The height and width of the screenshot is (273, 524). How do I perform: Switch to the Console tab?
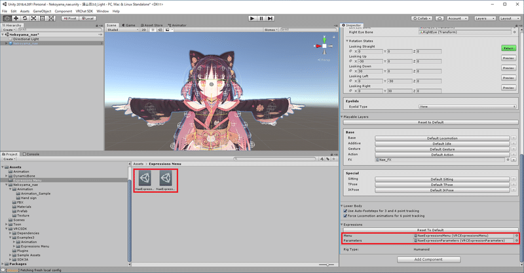click(x=31, y=154)
